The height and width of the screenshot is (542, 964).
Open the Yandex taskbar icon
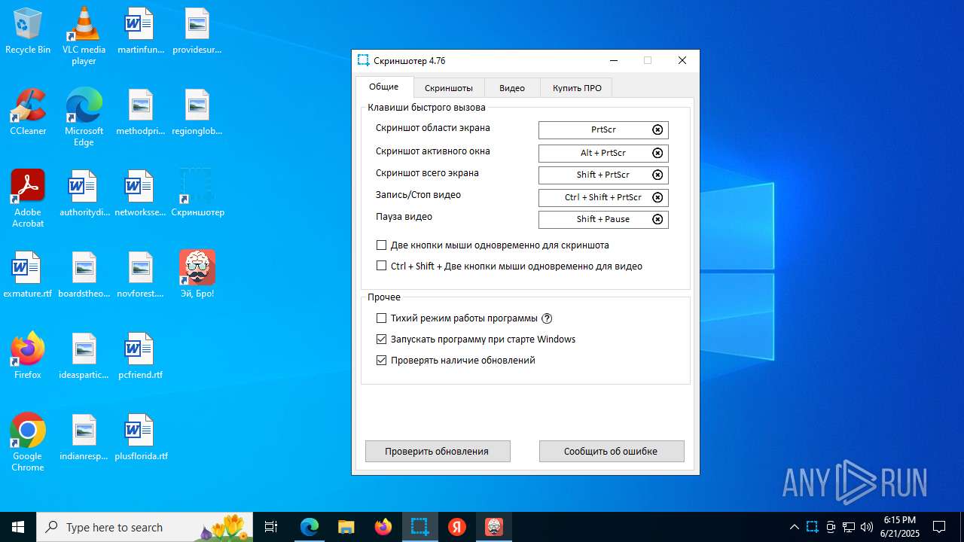457,527
